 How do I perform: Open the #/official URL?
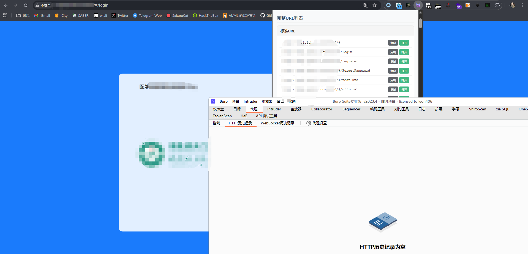pos(404,90)
